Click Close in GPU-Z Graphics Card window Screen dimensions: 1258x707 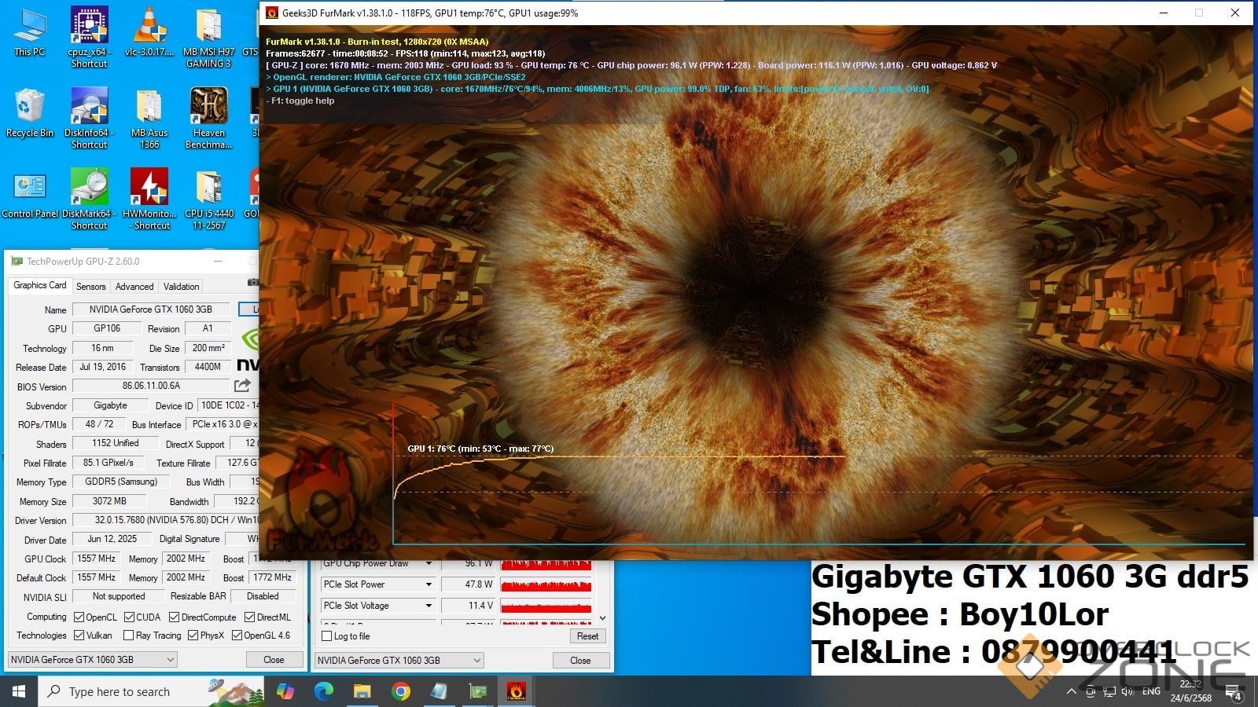coord(274,660)
